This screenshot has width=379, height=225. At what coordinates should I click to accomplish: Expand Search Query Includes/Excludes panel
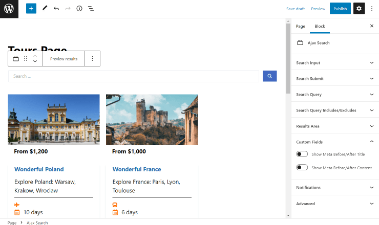click(x=335, y=110)
